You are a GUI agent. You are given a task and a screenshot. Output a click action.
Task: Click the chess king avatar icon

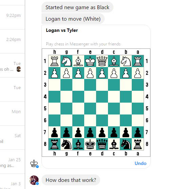(34, 164)
